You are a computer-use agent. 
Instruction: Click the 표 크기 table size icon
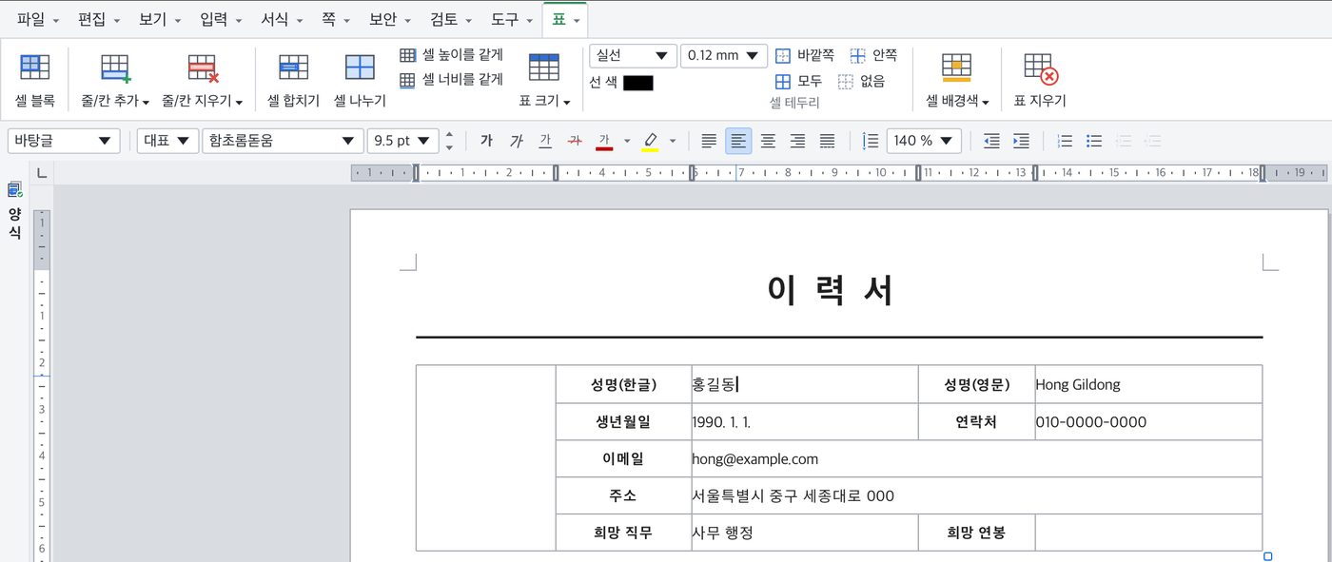pos(544,68)
